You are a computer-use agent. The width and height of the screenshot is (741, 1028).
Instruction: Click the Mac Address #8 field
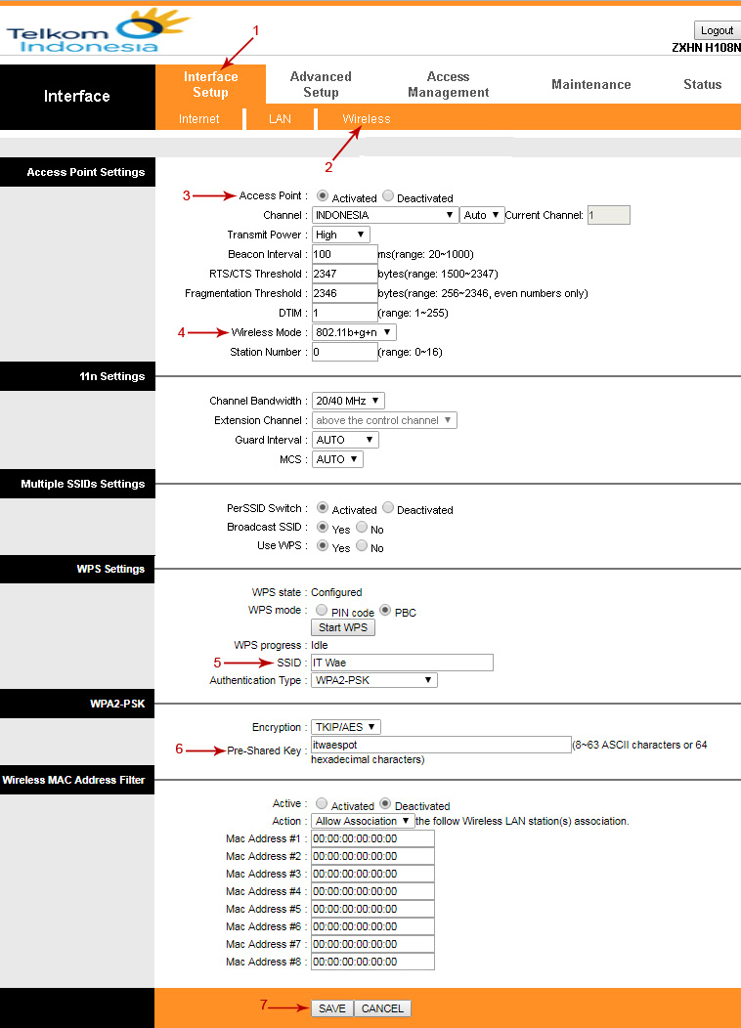(x=372, y=962)
